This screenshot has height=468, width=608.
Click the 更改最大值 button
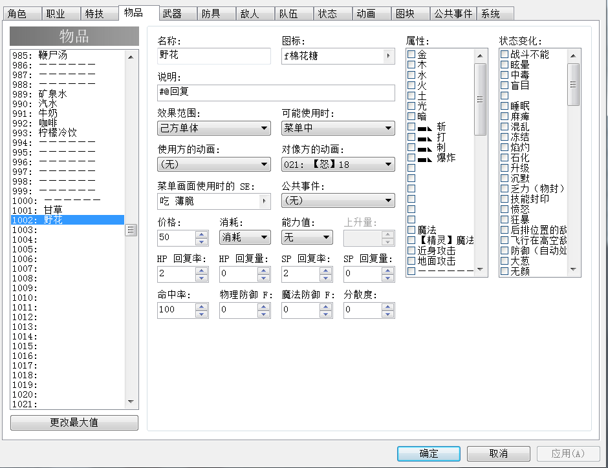tap(74, 423)
